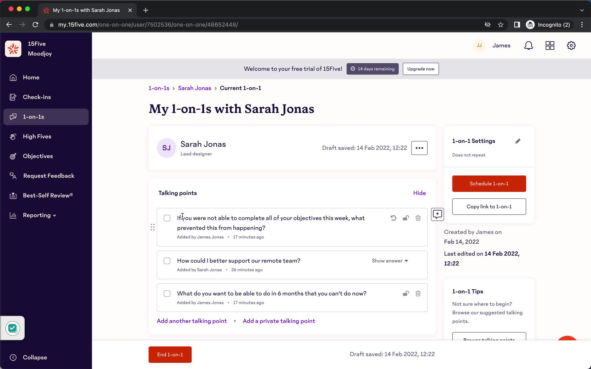Click the 1-on-1s breadcrumb menu item
This screenshot has width=591, height=369.
pyautogui.click(x=159, y=88)
